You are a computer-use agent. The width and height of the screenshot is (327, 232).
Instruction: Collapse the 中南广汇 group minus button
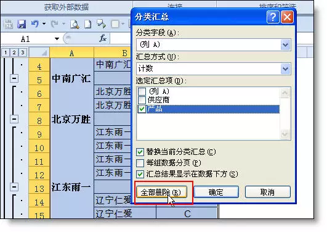click(14, 78)
